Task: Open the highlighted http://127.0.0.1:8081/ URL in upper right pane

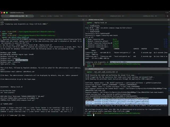Action: [x=118, y=62]
